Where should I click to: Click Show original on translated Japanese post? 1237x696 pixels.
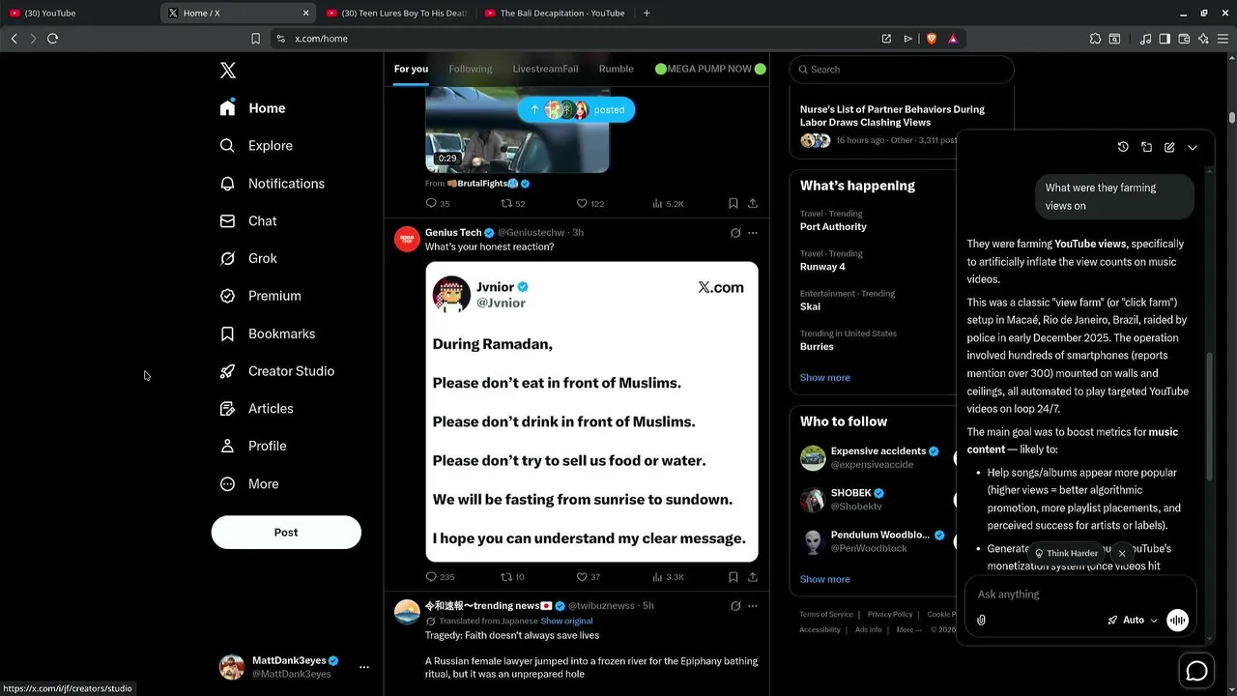click(566, 621)
